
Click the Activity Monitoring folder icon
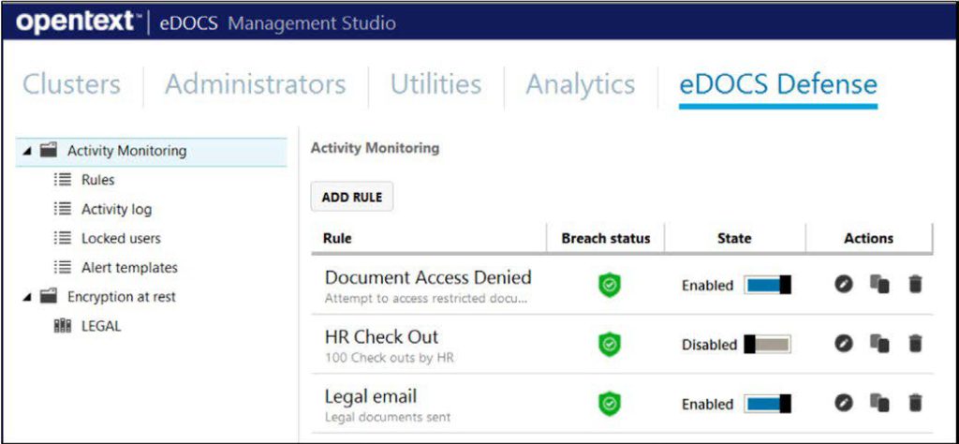point(49,151)
